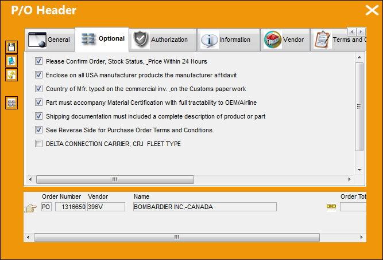383x260 pixels.
Task: Click the options vertical scrollbar thumb
Action: [x=359, y=107]
